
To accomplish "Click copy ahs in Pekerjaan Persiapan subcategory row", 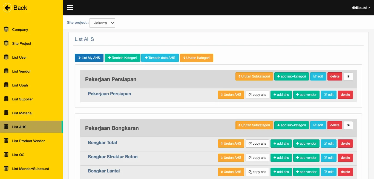I will 257,95.
